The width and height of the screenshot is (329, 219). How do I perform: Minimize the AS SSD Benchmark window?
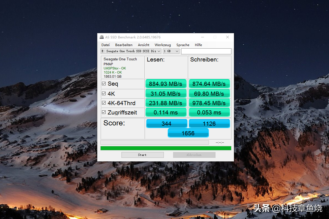tap(203, 37)
